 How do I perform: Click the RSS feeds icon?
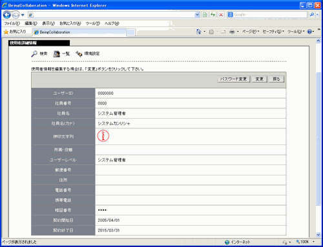point(211,32)
